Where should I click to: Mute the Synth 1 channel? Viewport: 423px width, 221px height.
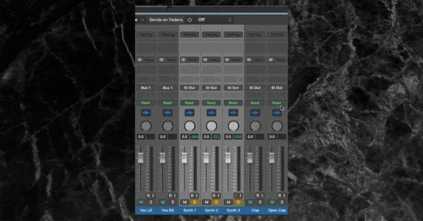tap(185, 202)
